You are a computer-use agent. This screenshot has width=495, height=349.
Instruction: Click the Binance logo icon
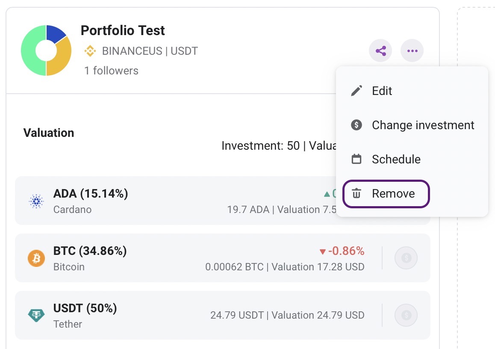pos(90,51)
